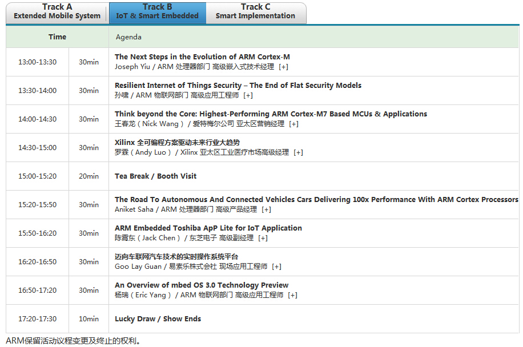This screenshot has width=523, height=347.
Task: Switch to Track A Extended Mobile System tab
Action: pos(57,12)
